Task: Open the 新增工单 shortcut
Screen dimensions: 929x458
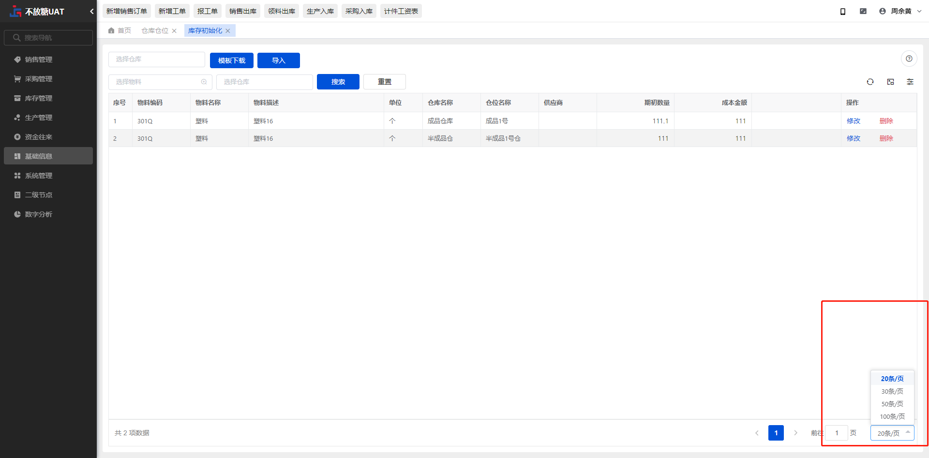Action: (x=172, y=11)
